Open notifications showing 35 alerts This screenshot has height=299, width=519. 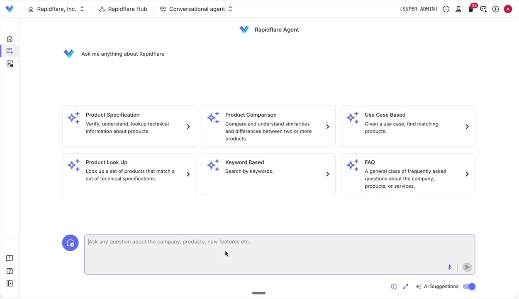pos(471,9)
